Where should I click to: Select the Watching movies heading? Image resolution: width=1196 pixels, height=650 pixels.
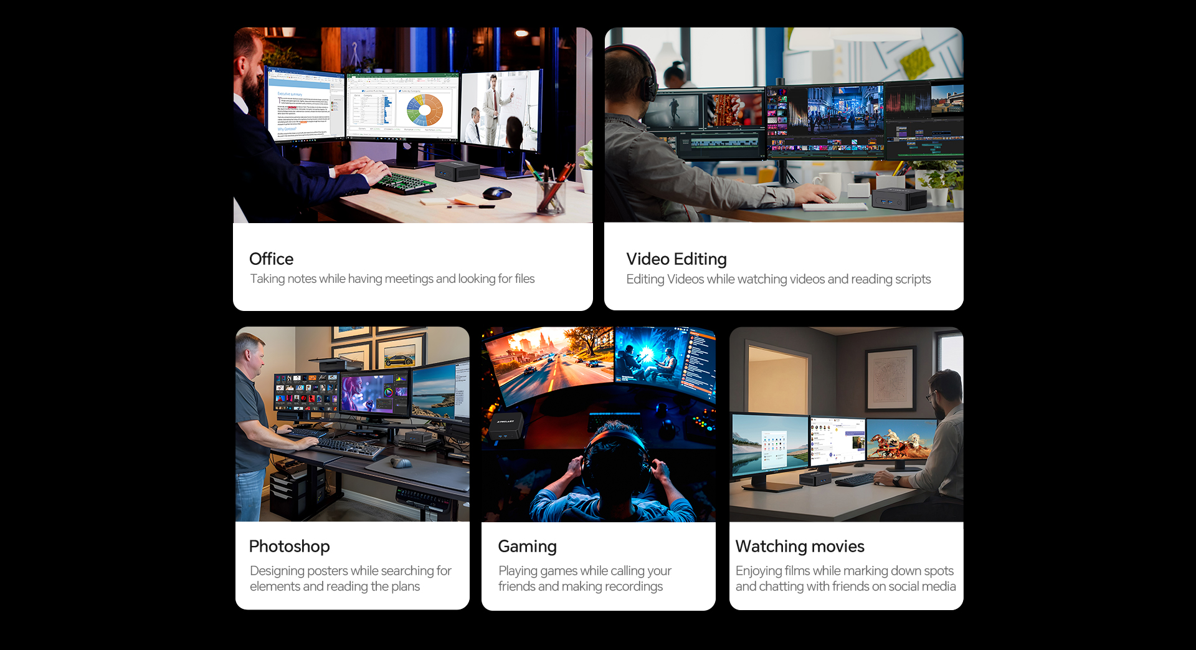tap(799, 546)
